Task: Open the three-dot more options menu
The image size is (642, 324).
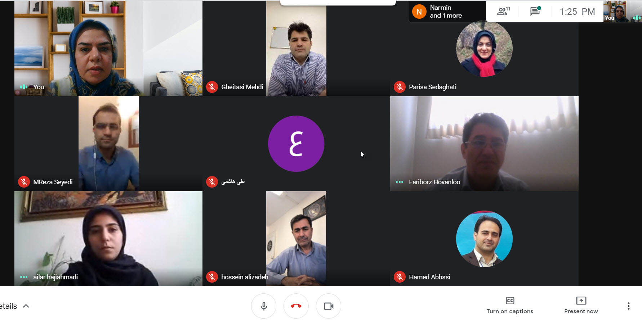Action: point(628,306)
